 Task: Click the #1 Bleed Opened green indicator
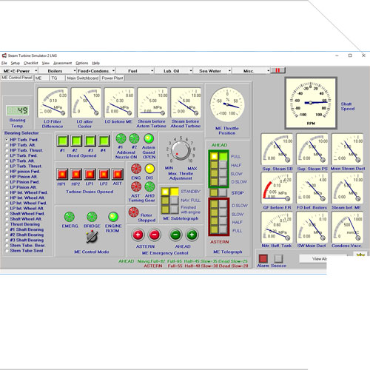coord(62,141)
